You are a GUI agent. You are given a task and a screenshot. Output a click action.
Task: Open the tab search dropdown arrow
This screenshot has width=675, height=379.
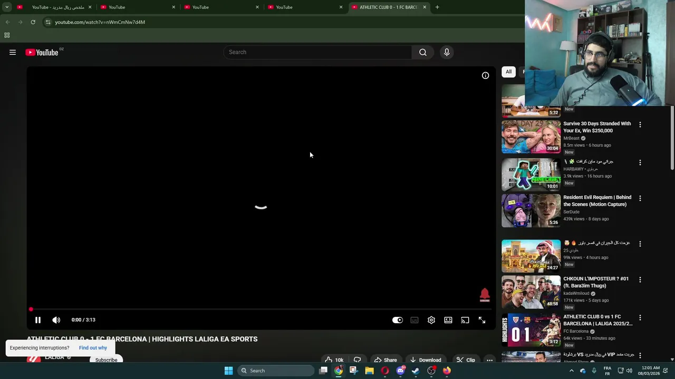7,7
